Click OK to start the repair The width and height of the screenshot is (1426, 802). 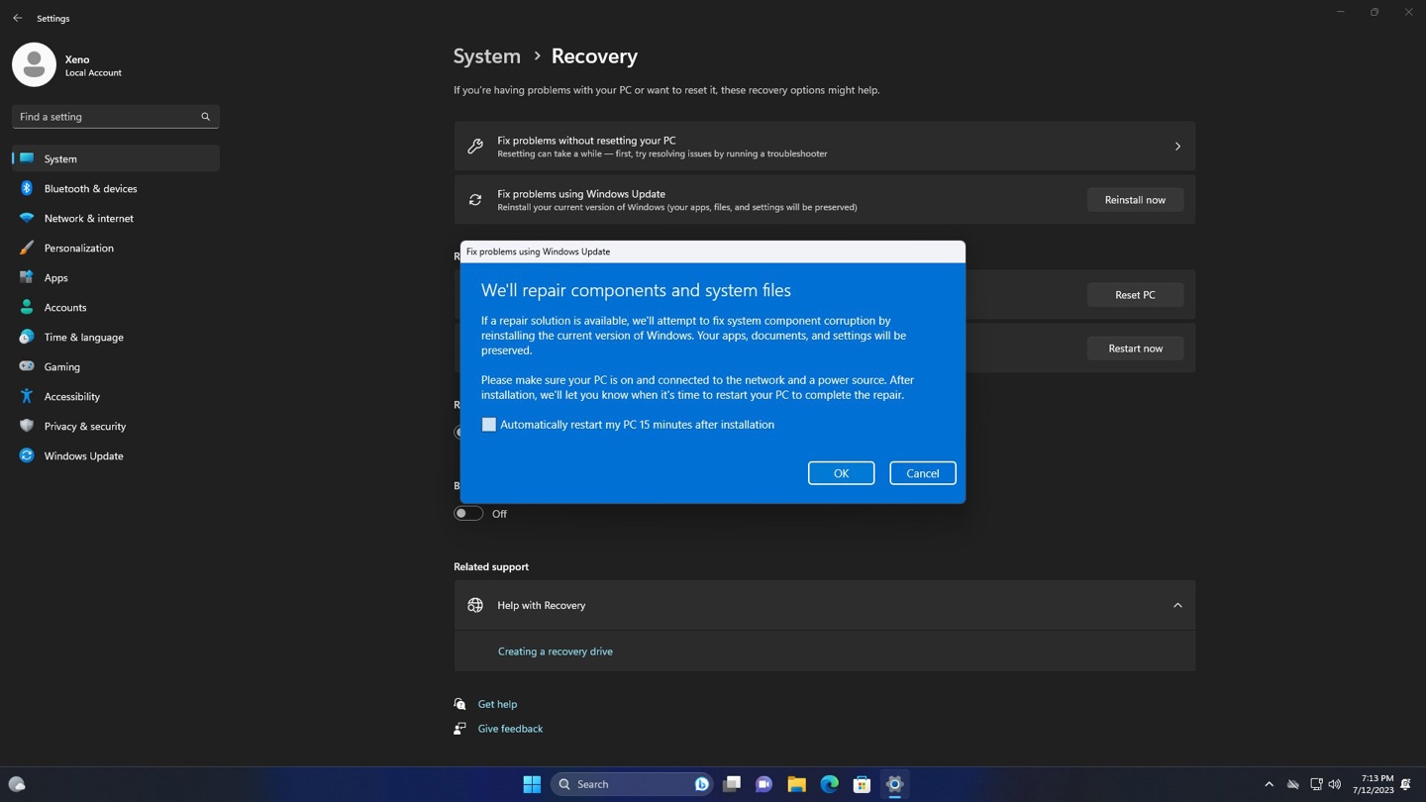click(x=840, y=473)
